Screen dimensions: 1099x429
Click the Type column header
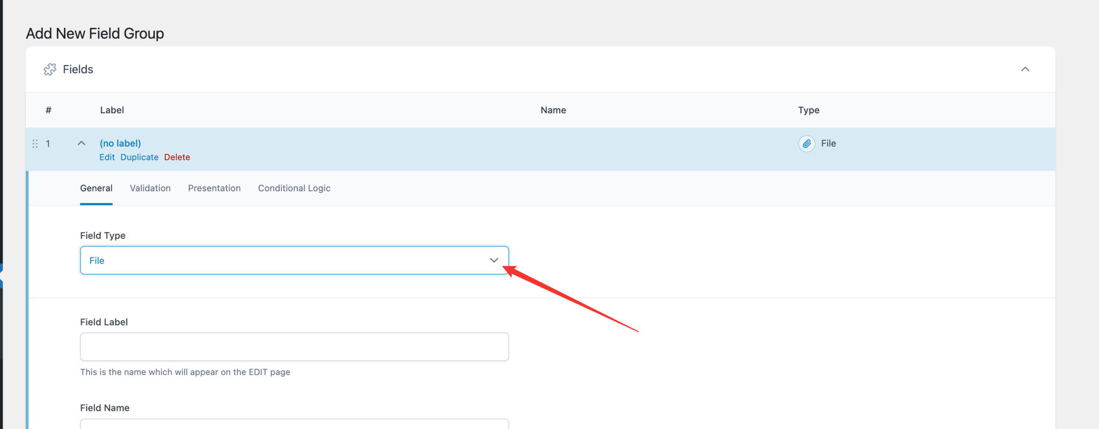[808, 110]
